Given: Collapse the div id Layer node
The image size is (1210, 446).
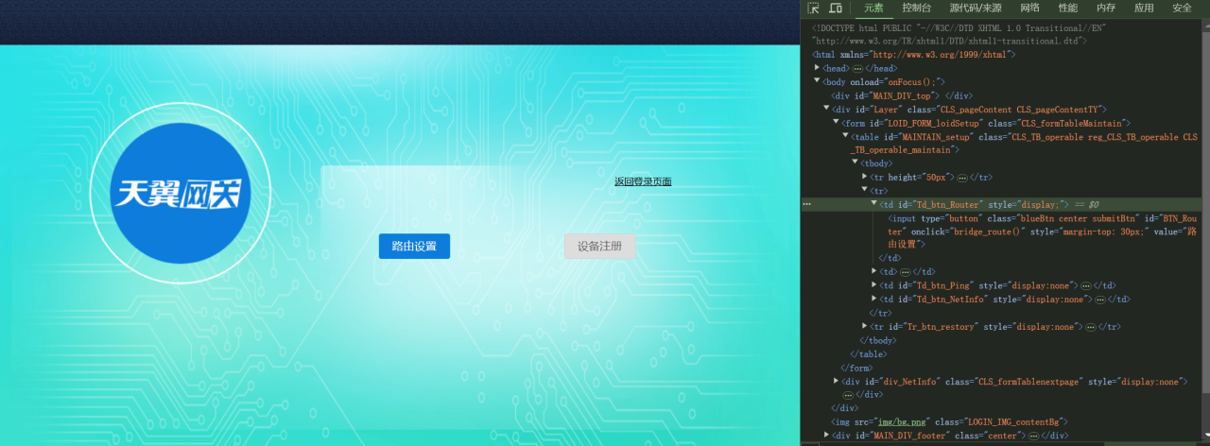Looking at the screenshot, I should 827,110.
